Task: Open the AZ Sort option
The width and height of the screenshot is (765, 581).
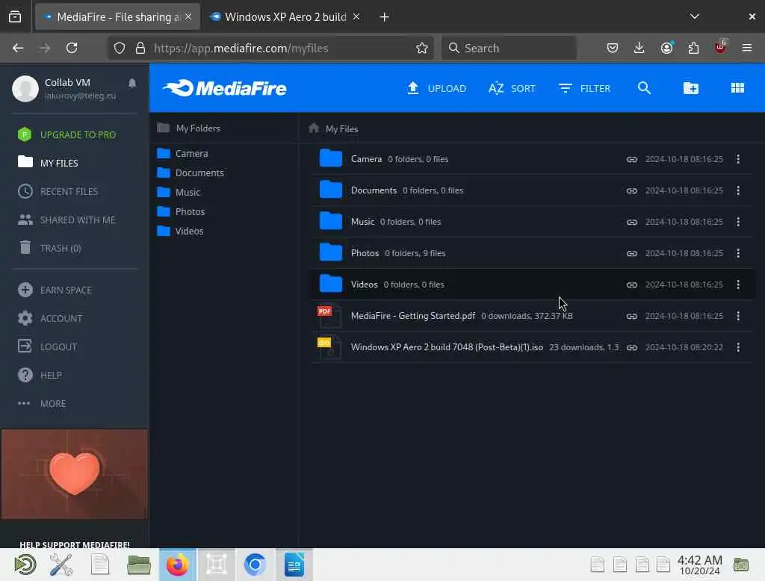Action: (x=512, y=88)
